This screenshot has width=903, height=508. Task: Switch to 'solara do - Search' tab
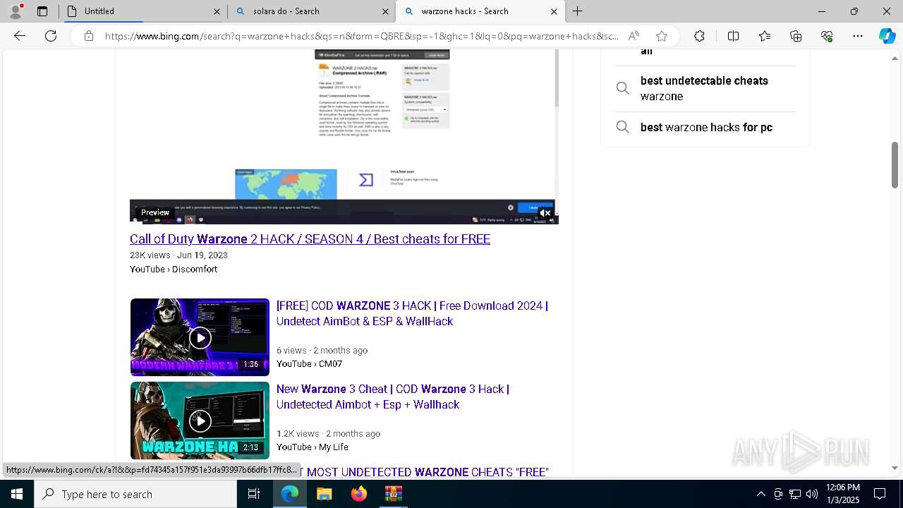pyautogui.click(x=312, y=11)
